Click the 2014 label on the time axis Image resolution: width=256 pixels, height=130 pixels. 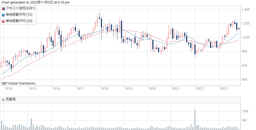9,89
